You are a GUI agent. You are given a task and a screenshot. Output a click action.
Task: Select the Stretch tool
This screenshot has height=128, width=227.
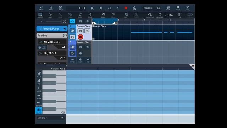click(x=189, y=15)
